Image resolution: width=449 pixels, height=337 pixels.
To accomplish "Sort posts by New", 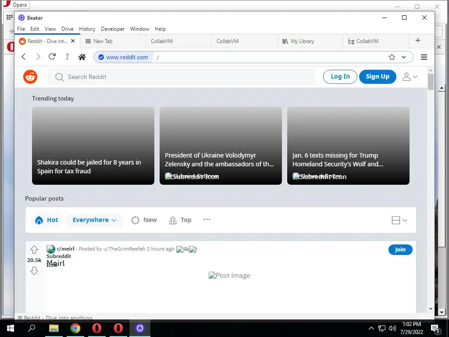I will coord(144,220).
